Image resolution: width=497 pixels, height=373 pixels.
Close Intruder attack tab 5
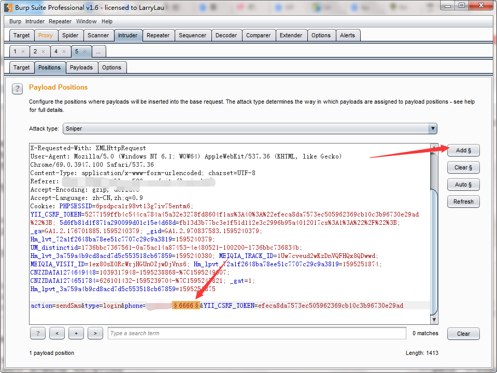84,51
